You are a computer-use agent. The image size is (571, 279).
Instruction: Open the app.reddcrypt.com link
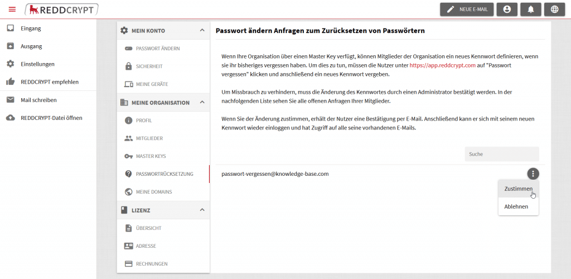pos(442,65)
